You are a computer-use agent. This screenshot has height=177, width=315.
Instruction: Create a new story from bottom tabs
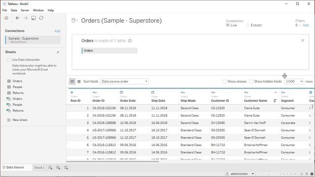[66, 168]
